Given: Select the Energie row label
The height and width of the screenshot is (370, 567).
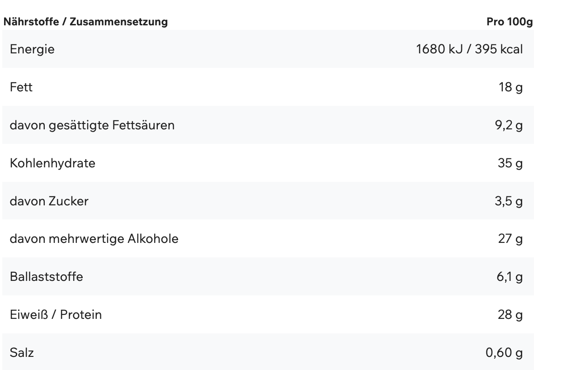Looking at the screenshot, I should click(32, 49).
